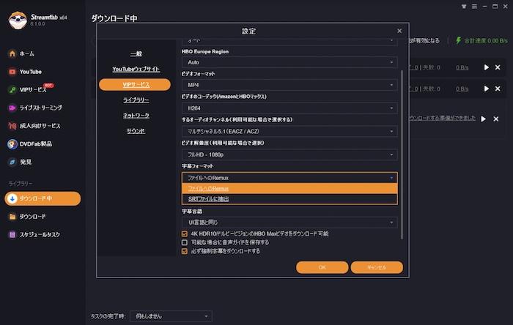Click the DVDFab製品 icon
The width and height of the screenshot is (513, 325).
12,144
